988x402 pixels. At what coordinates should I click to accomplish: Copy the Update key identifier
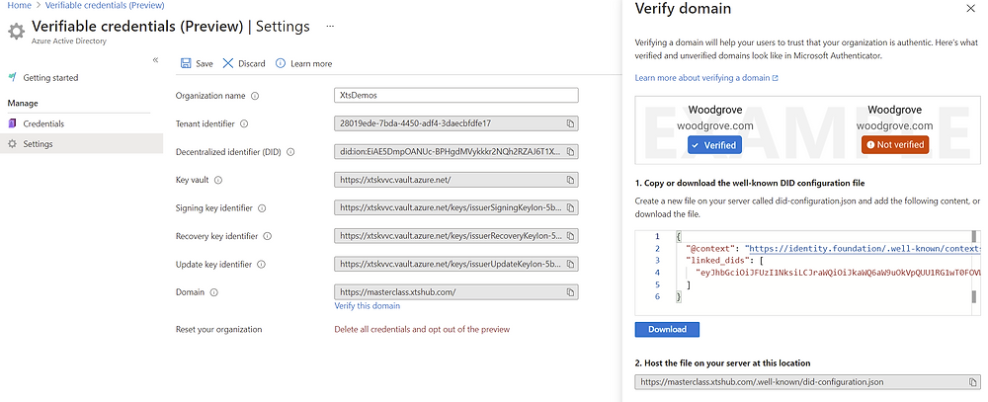[570, 265]
